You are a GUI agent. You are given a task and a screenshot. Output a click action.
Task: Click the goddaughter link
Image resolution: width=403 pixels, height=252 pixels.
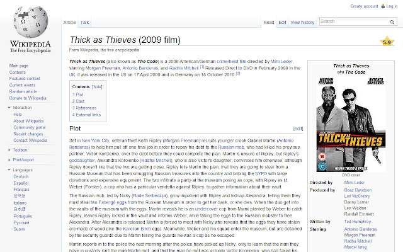82,161
